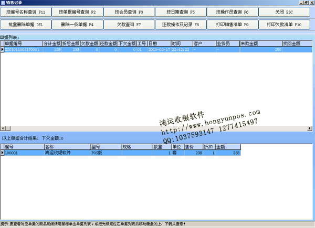315x228 pixels.
Task: Click 名称 column header in detail table
Action: pyautogui.click(x=68, y=147)
